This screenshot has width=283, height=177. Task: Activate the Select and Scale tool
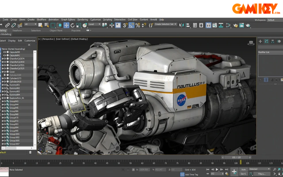tap(79, 25)
